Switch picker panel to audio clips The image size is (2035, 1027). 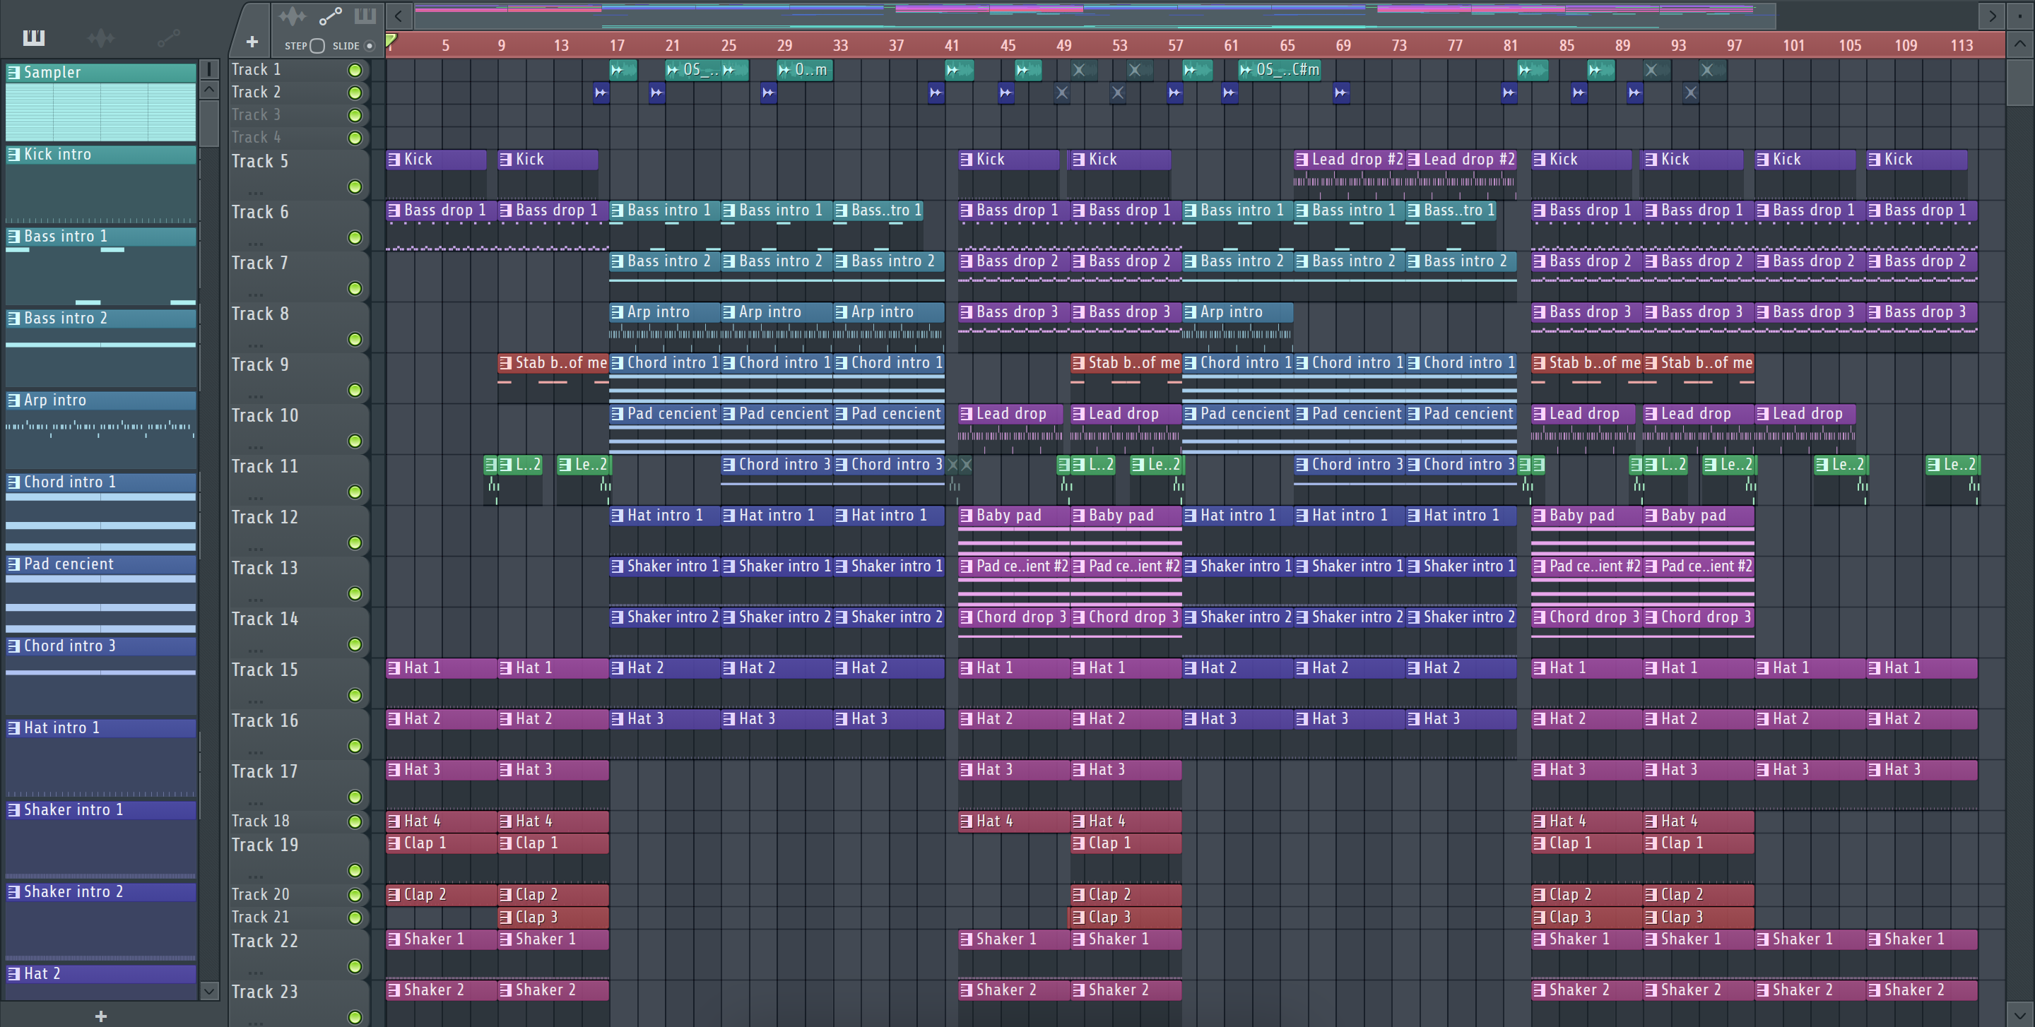(x=101, y=37)
